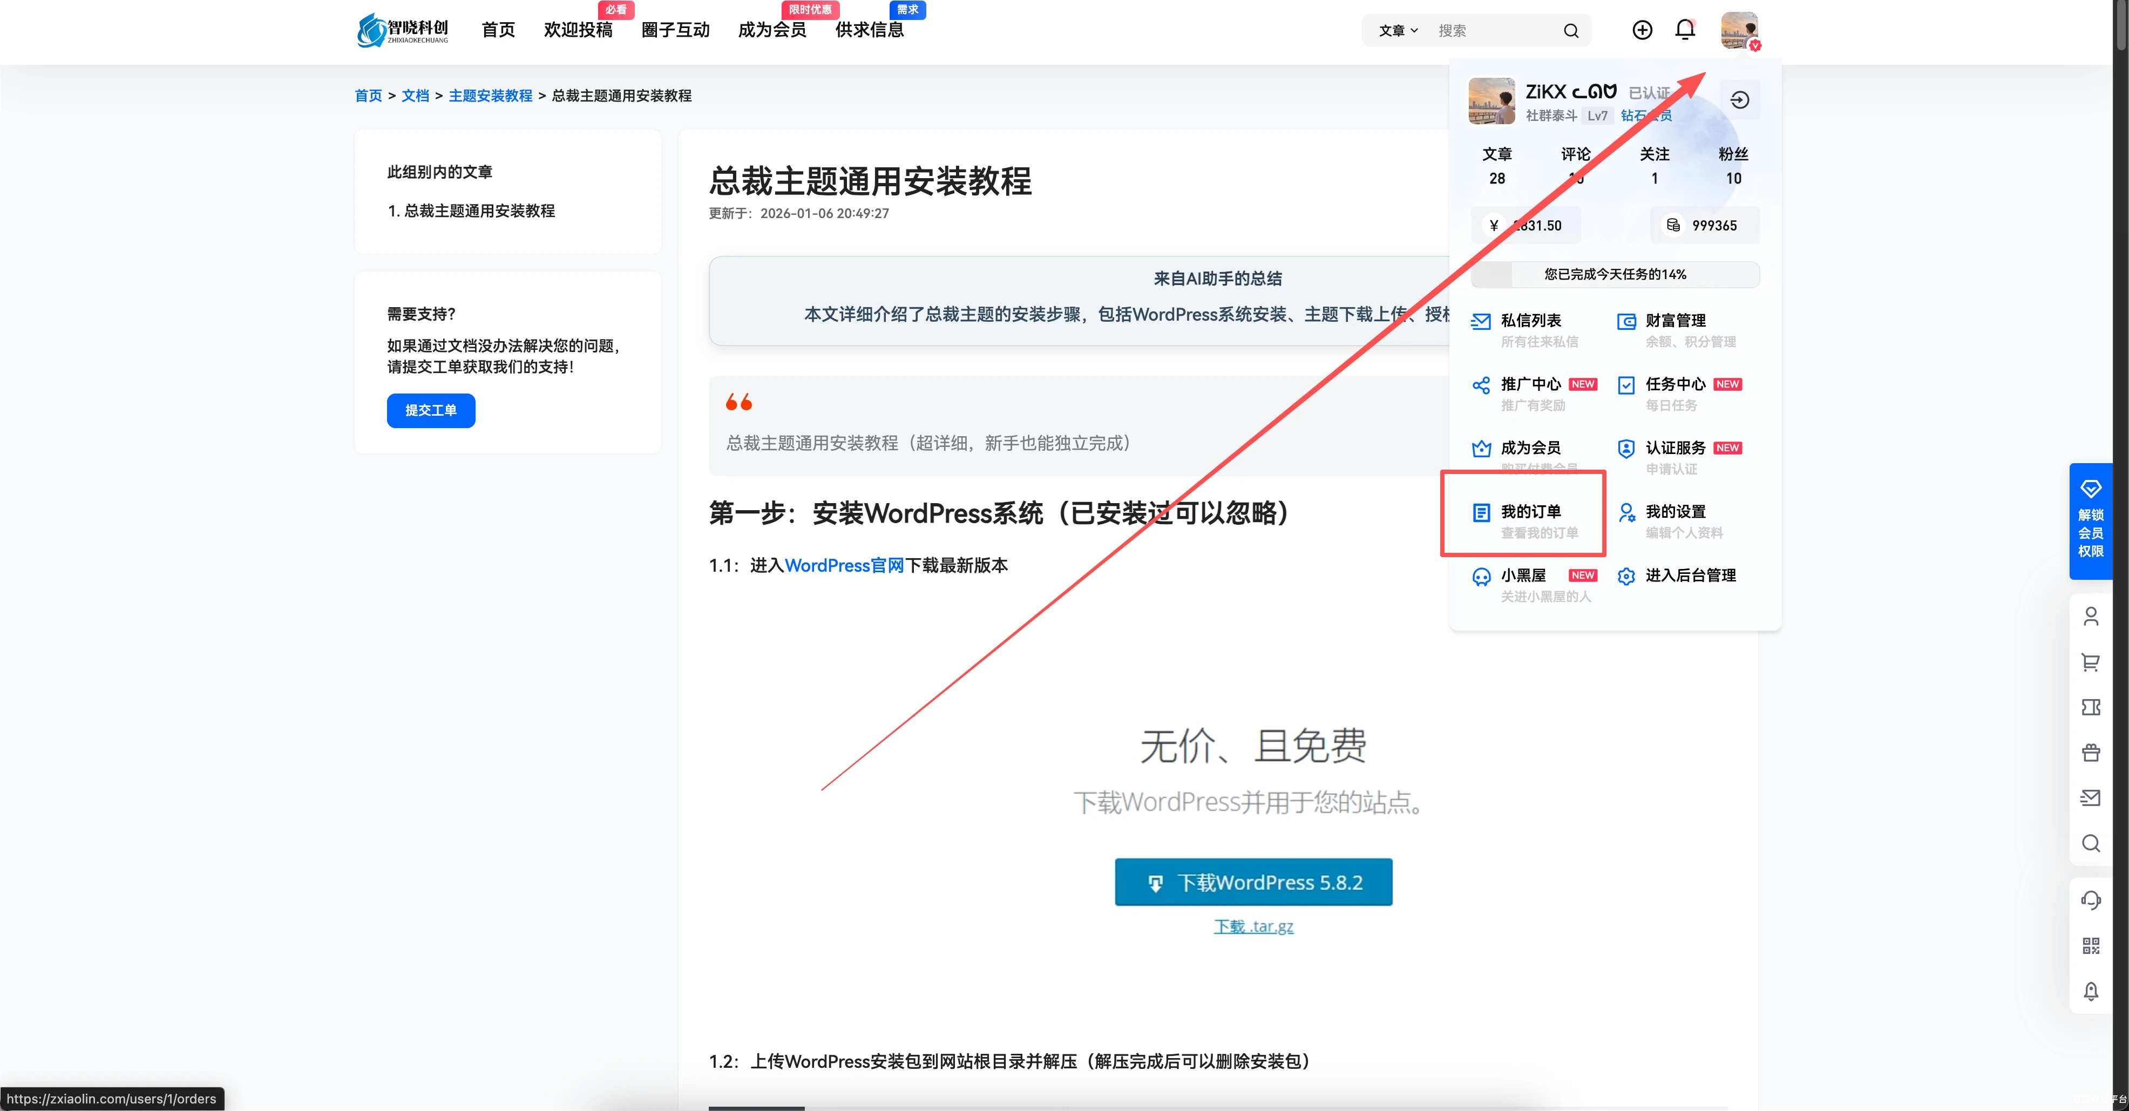Select the 推广中心 promotion center icon
Viewport: 2129px width, 1111px height.
(x=1481, y=384)
